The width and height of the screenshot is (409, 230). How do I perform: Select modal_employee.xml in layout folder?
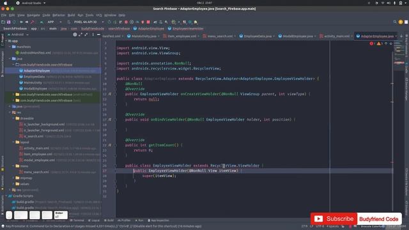(39, 160)
